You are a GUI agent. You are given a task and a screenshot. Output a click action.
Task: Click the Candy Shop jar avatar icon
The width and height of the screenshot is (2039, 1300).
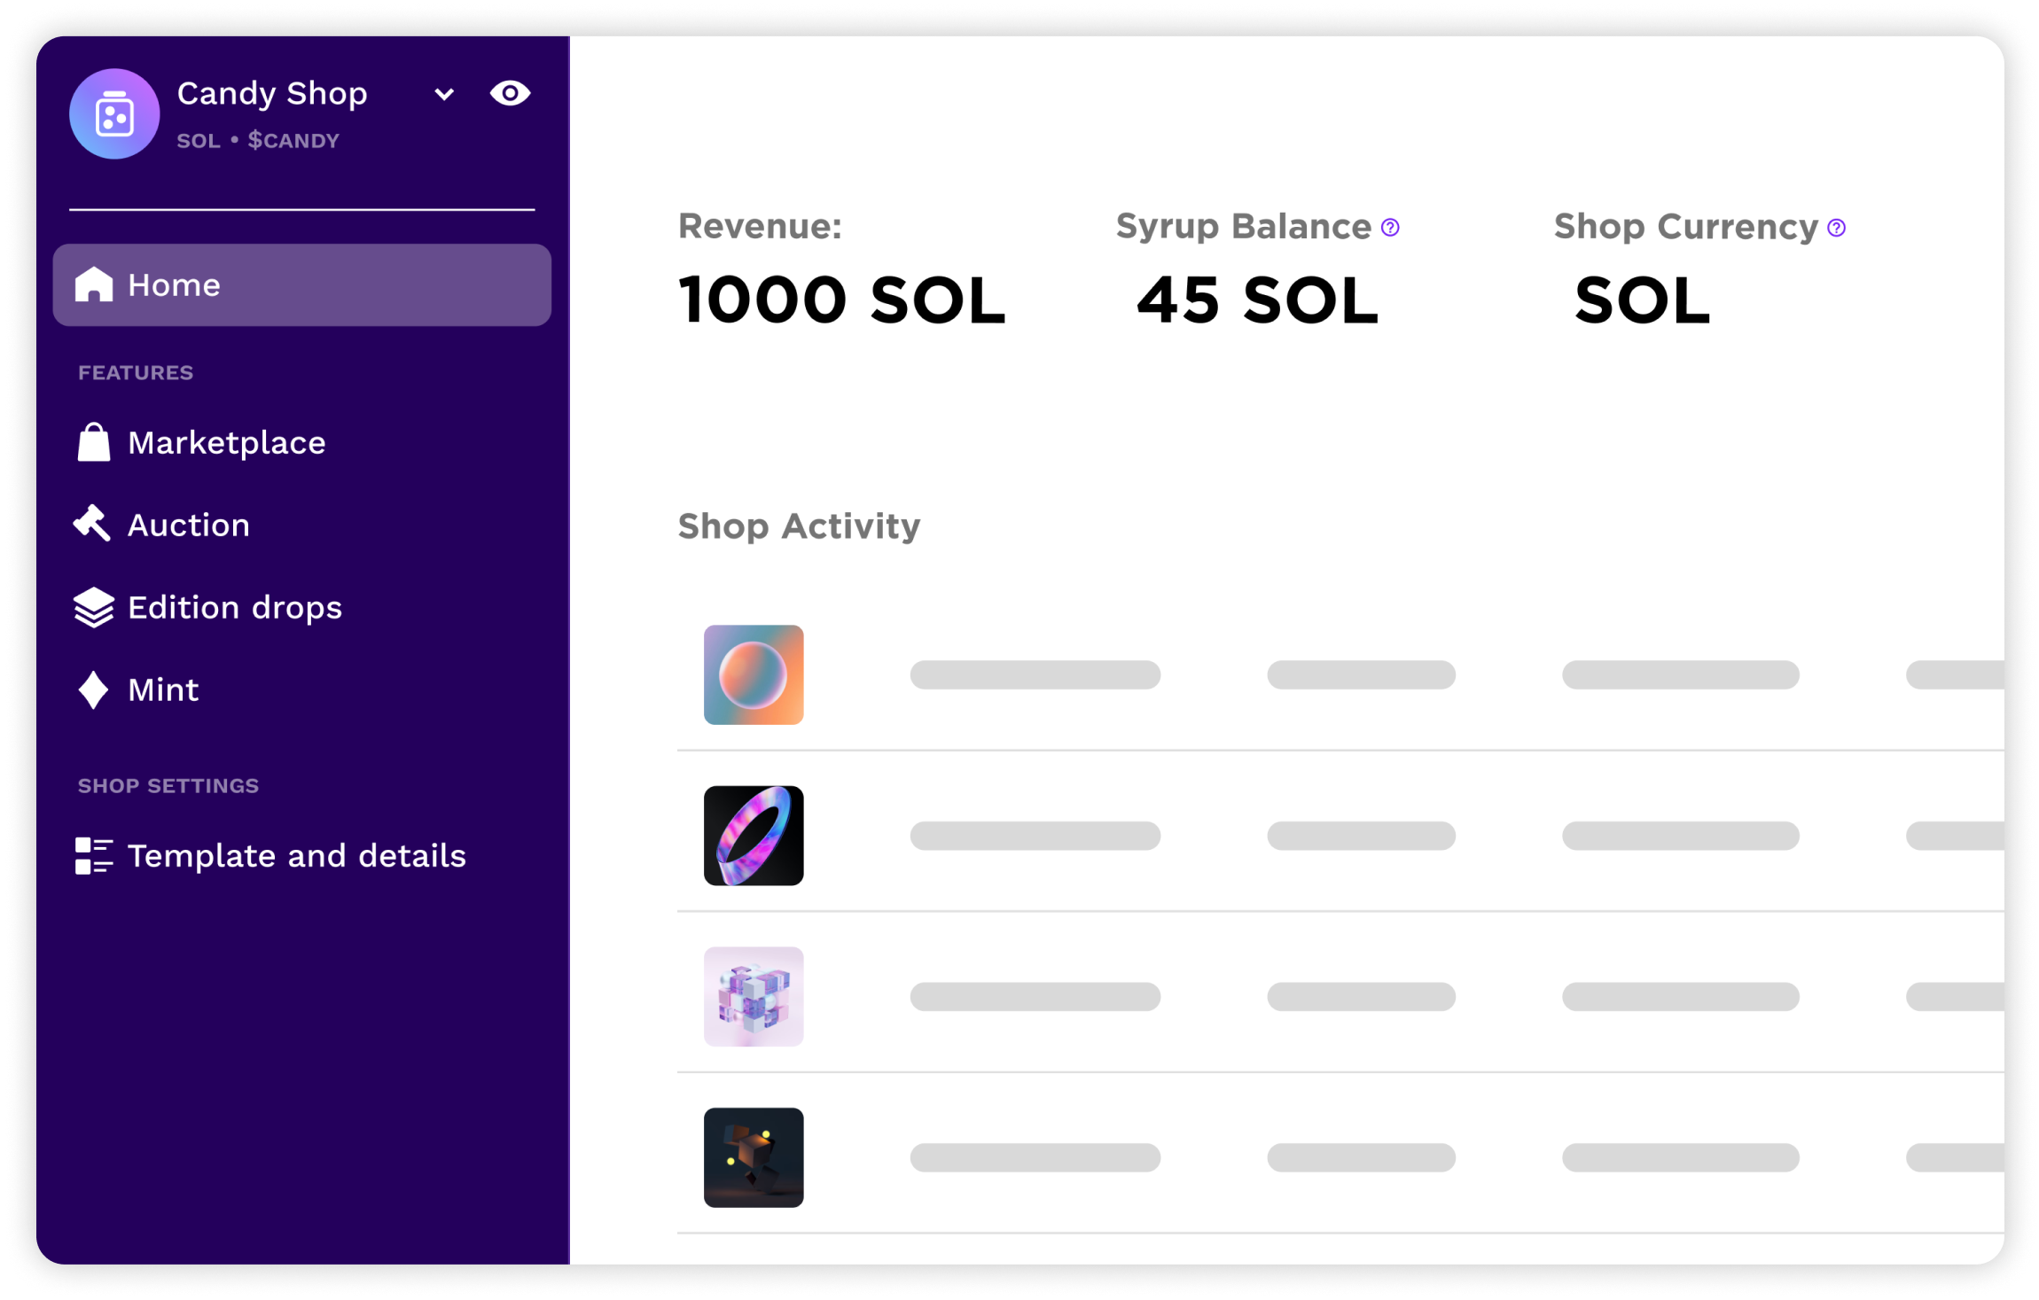point(114,114)
